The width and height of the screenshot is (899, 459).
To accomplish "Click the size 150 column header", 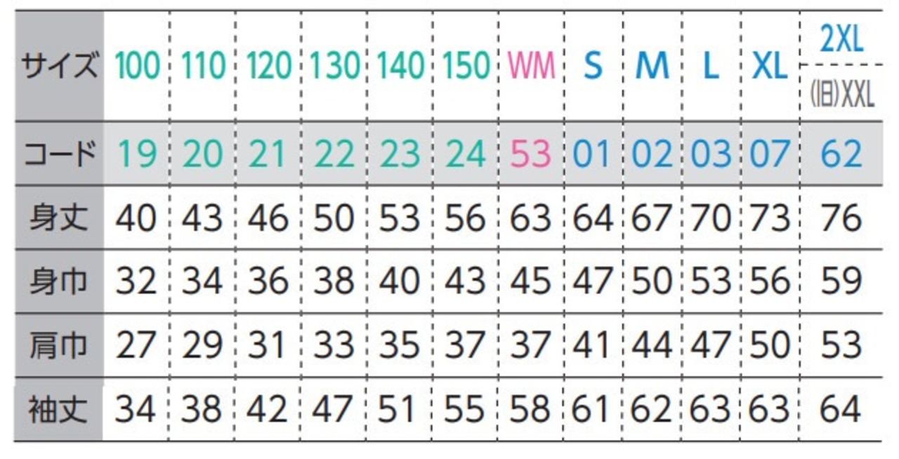I will 466,66.
